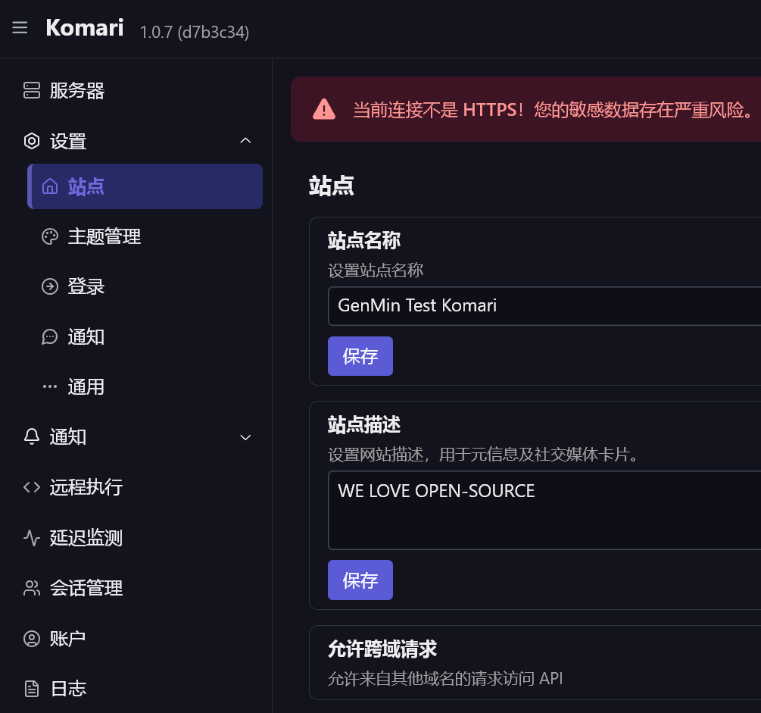Click the 日志 document icon
761x713 pixels.
click(31, 688)
